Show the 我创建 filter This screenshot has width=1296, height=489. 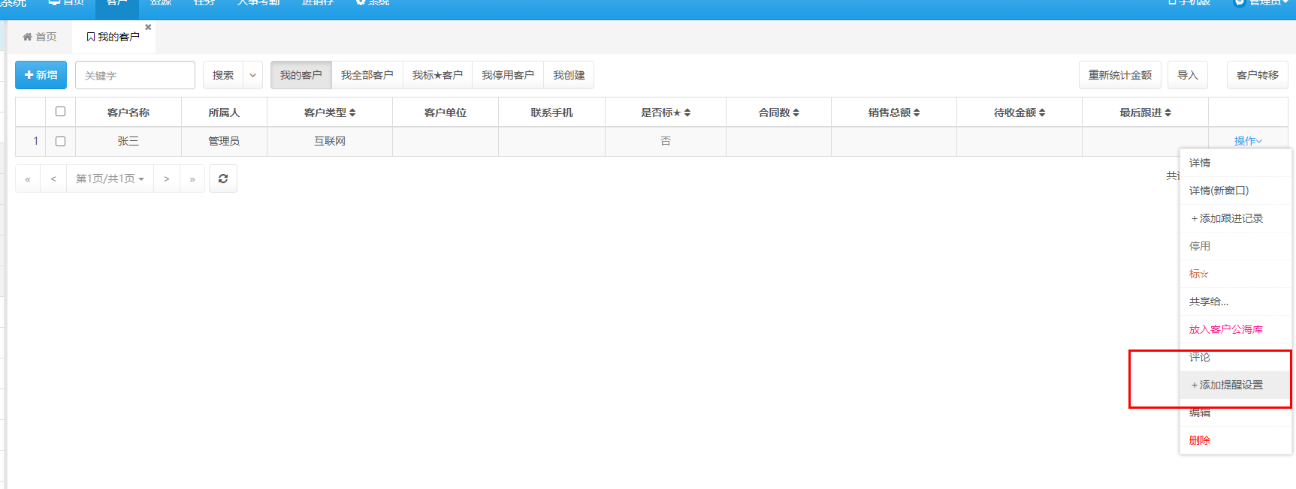569,75
